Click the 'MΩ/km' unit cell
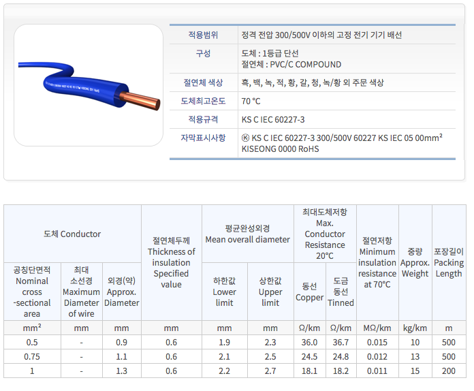This screenshot has height=391, width=474. click(x=377, y=328)
